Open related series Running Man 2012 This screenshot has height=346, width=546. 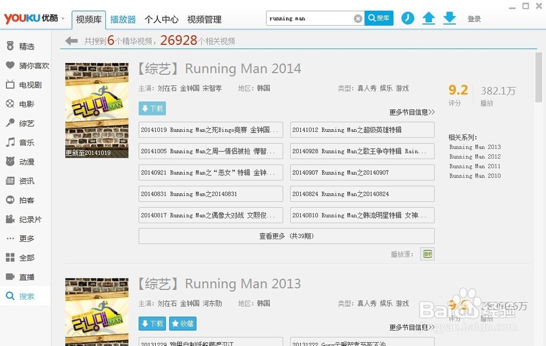tap(475, 157)
